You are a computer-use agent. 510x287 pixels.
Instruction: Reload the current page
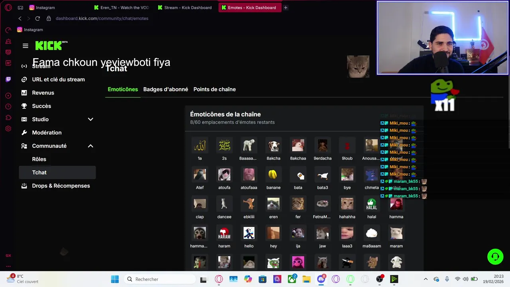point(37,18)
